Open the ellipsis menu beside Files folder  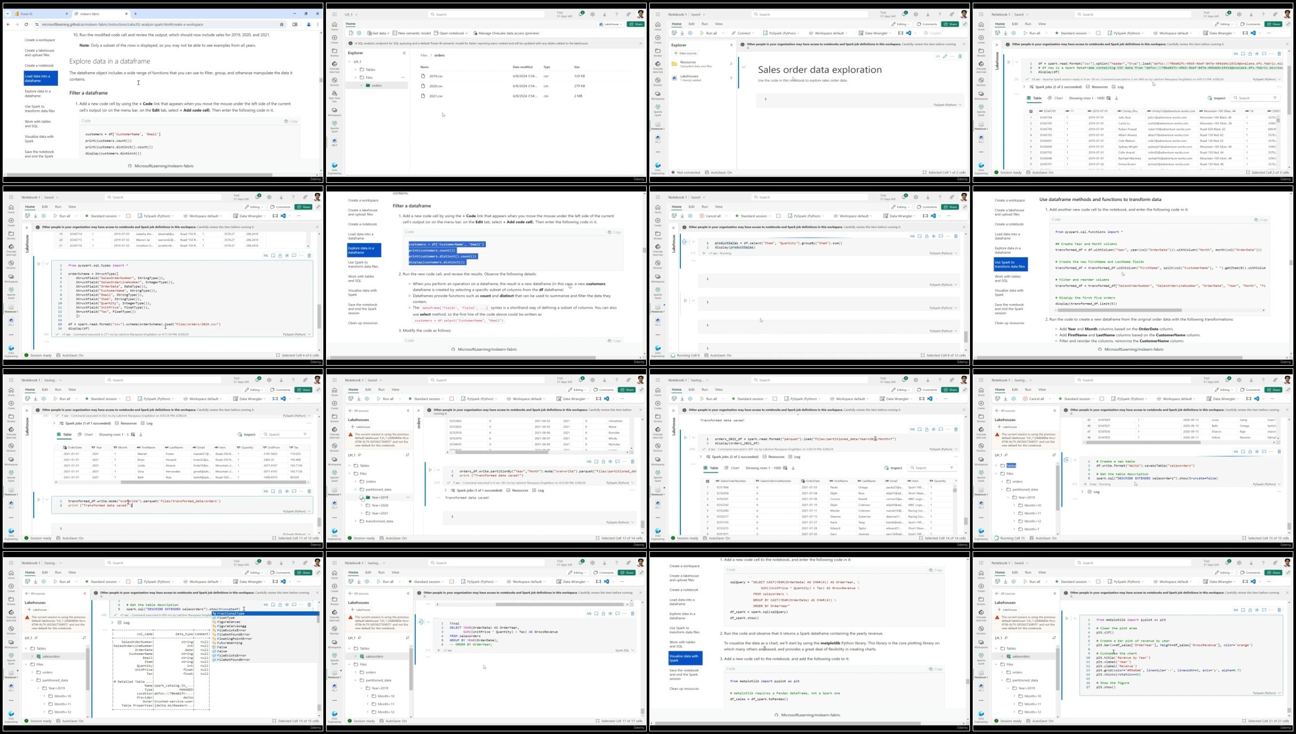tap(403, 78)
